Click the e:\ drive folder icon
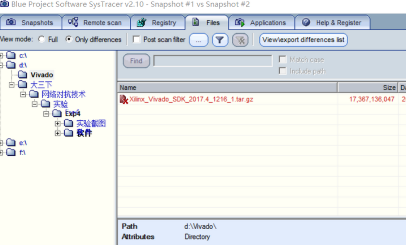Viewport: 406px width, 245px height. tap(11, 142)
